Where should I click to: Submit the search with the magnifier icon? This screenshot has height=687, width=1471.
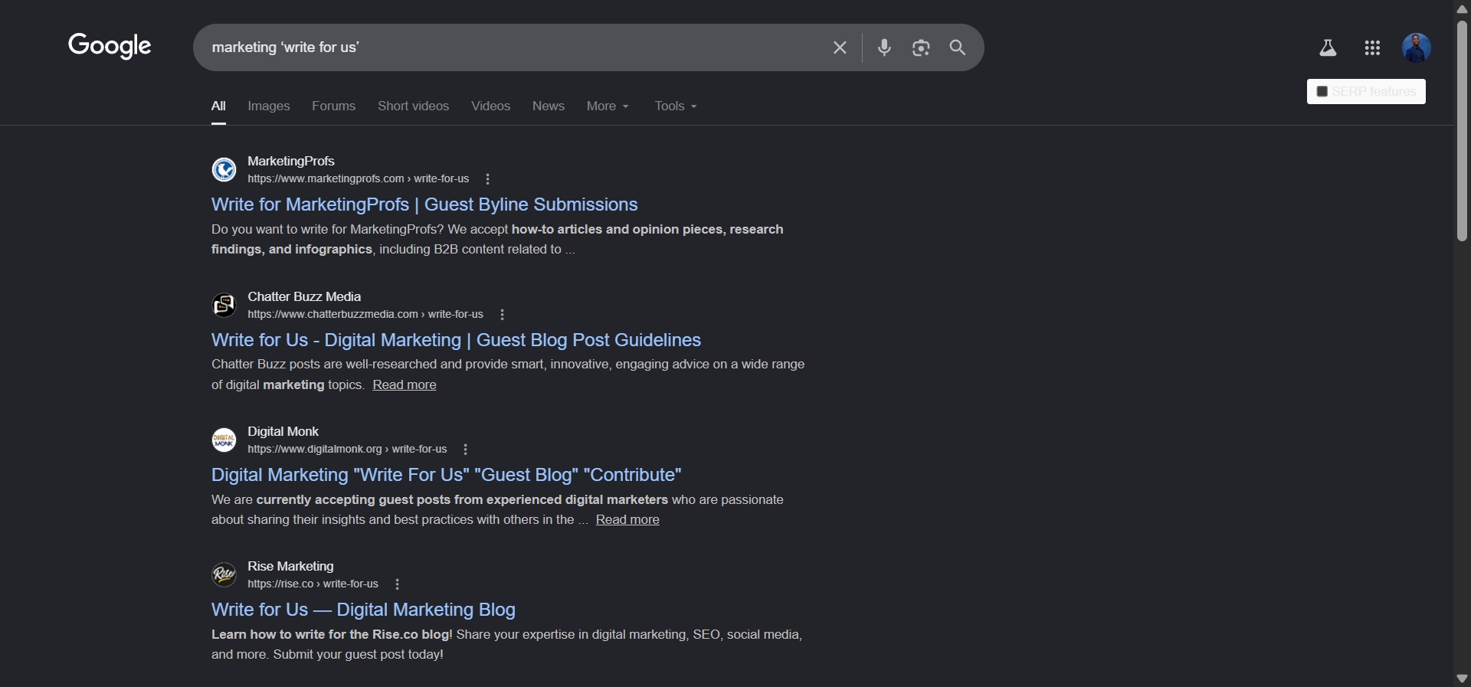tap(957, 47)
